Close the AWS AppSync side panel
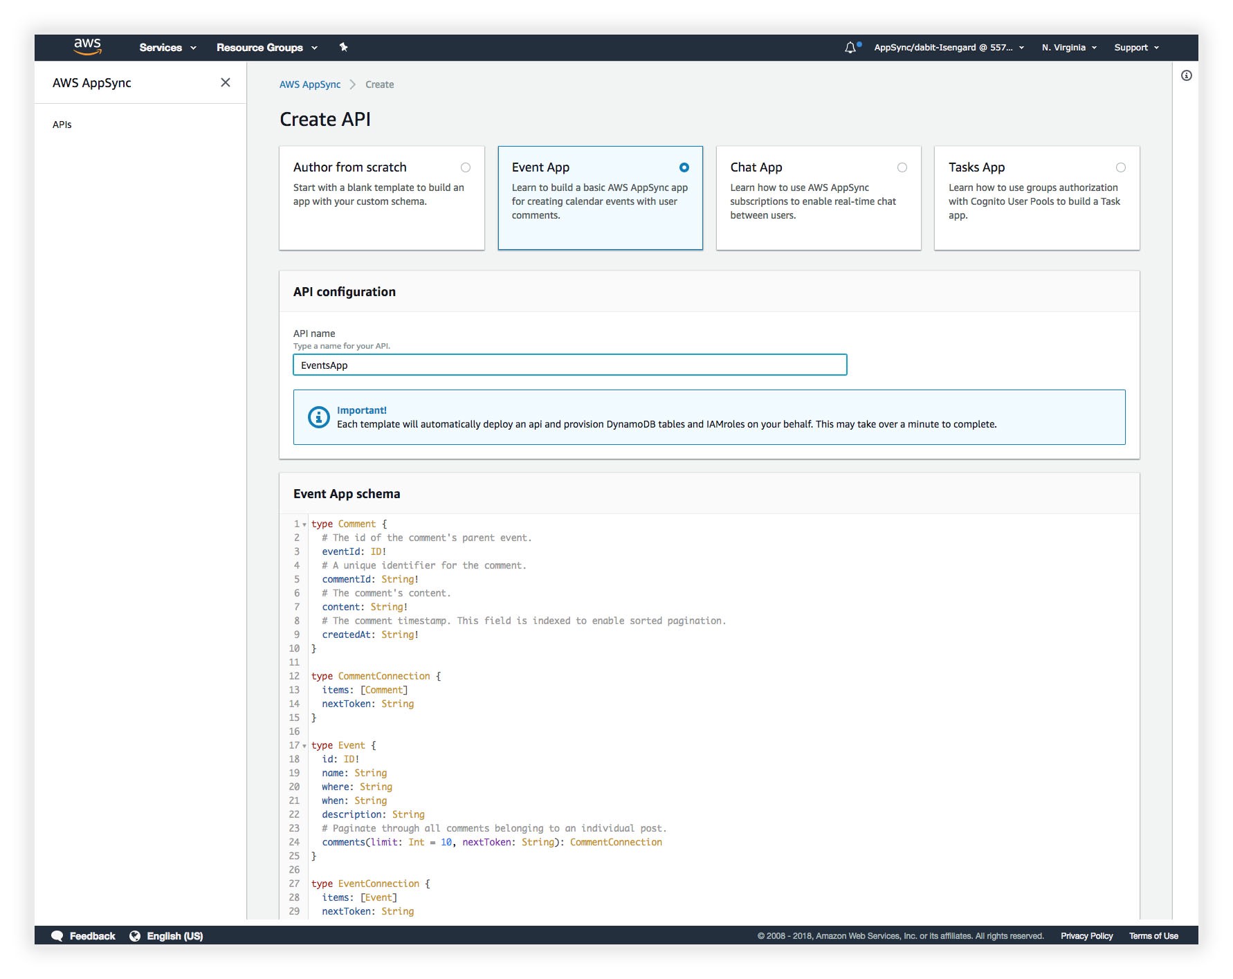1233x979 pixels. pyautogui.click(x=226, y=82)
